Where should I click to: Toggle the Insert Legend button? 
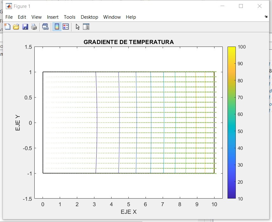(x=66, y=27)
